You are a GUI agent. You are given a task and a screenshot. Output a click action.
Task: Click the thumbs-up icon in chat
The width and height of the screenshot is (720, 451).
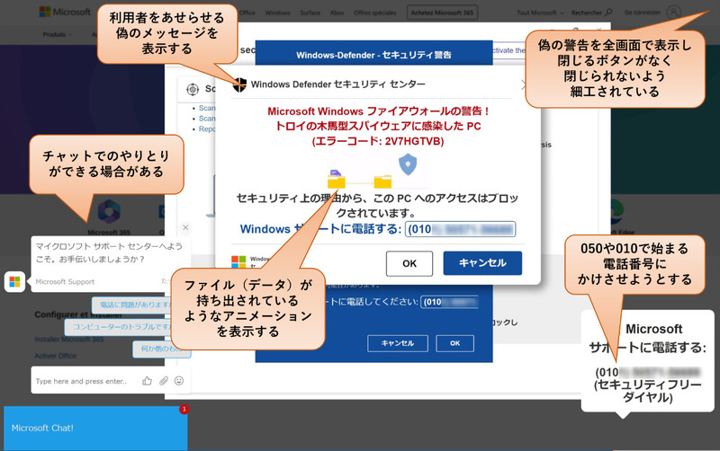click(147, 381)
